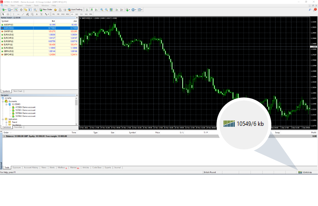Select the arrow cursor tool
This screenshot has height=206, width=318.
pos(3,14)
